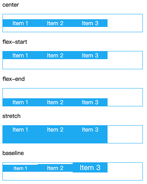The image size is (147, 184).
Task: Select Item 2 in the baseline example
Action: [x=55, y=168]
